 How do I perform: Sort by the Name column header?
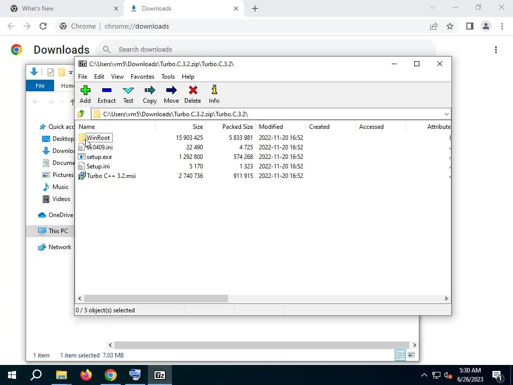point(115,127)
